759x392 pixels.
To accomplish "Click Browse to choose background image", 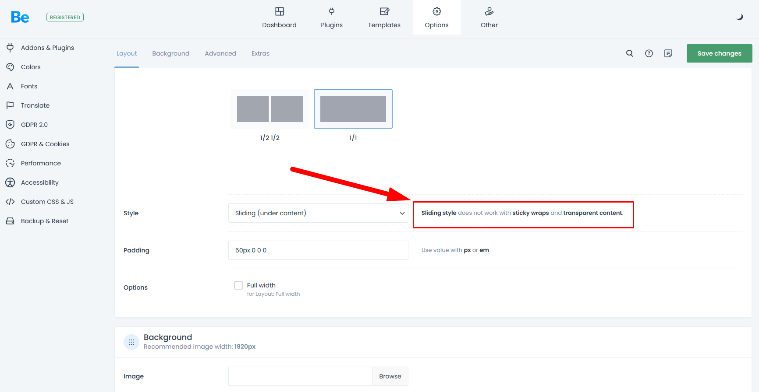I will [390, 376].
